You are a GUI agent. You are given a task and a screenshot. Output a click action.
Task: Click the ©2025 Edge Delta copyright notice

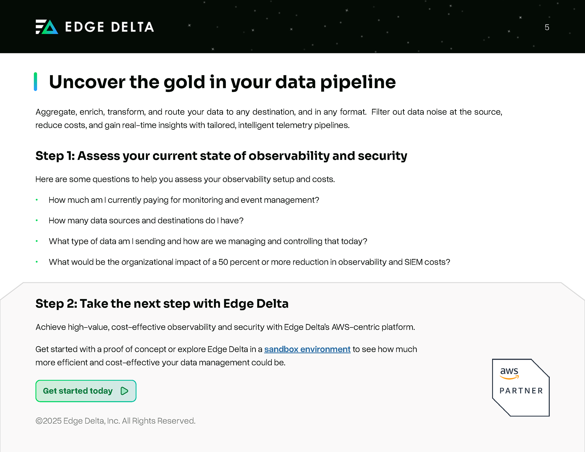[x=115, y=421]
